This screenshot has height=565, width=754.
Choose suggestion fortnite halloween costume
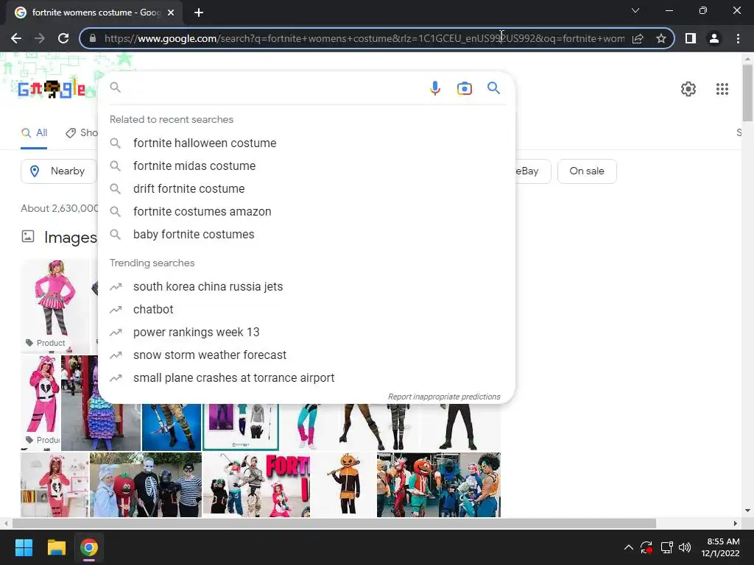tap(306, 143)
